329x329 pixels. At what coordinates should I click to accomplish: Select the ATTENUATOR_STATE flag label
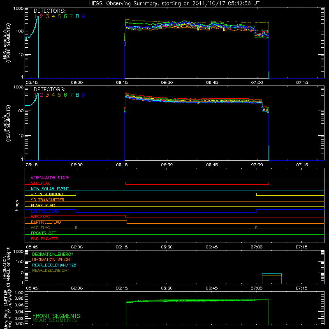50,178
